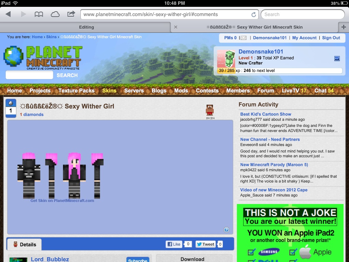
Task: Open Texture Packs in navigation bar
Action: point(76,91)
